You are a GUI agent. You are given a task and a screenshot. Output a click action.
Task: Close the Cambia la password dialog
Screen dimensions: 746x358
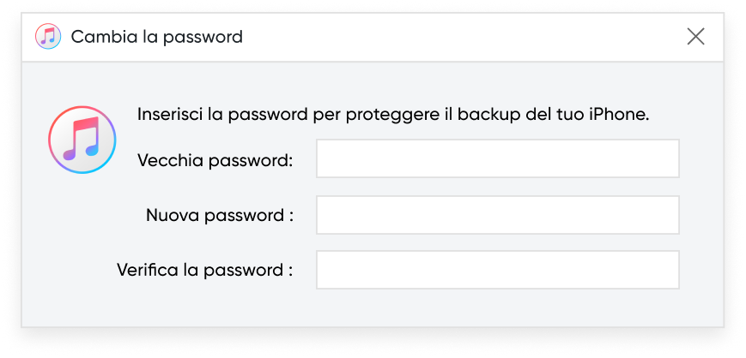695,36
